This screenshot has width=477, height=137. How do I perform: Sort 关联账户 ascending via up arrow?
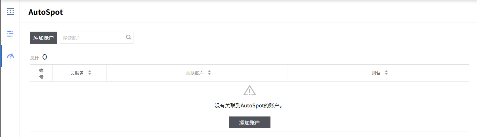coord(209,71)
